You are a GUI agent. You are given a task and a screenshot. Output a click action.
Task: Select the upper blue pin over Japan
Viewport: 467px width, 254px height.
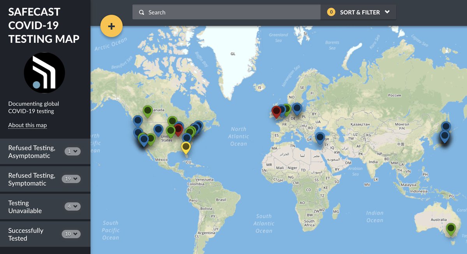point(446,128)
